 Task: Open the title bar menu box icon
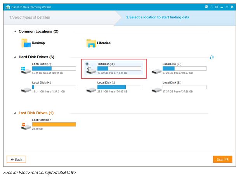coord(217,7)
